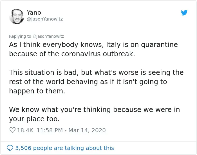Open the @JasonYanowitz handle under Yano's name

(x=45, y=19)
